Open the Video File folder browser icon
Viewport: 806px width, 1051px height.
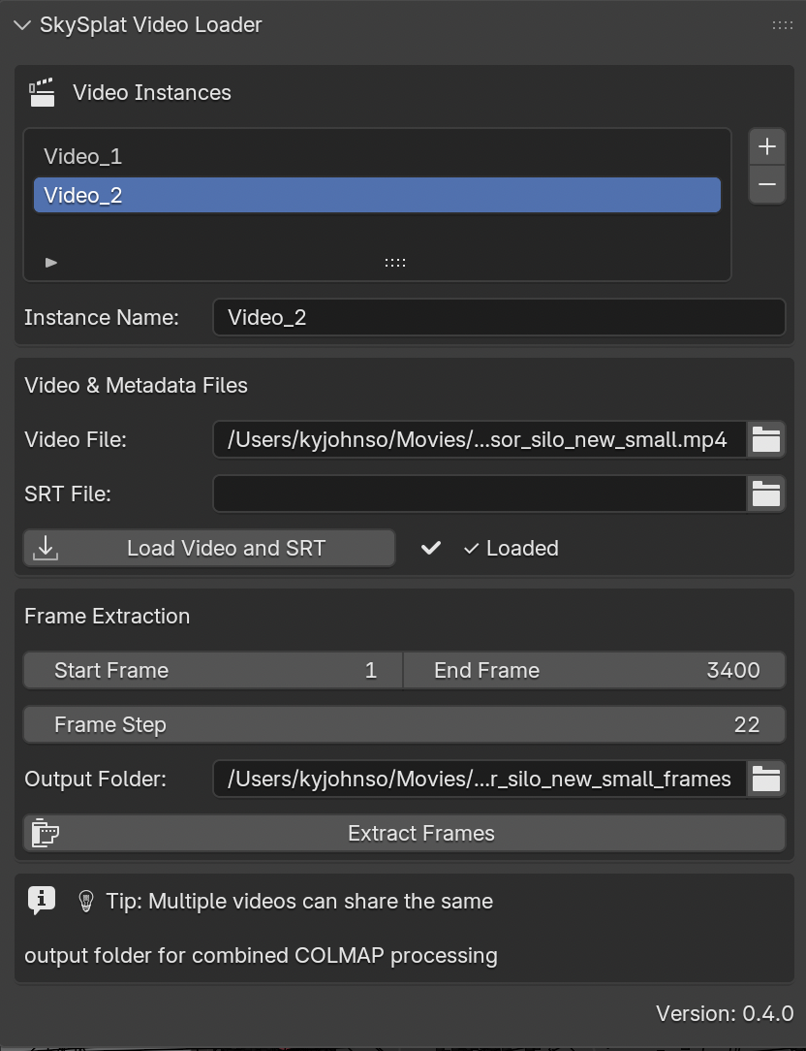coord(766,439)
